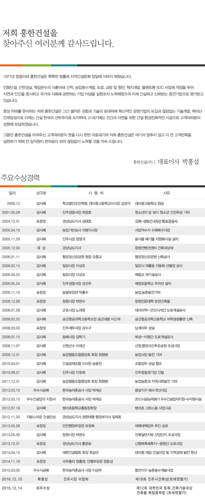Select '재해대책업무 추진 공로' text
The width and height of the screenshot is (205, 504).
151,426
